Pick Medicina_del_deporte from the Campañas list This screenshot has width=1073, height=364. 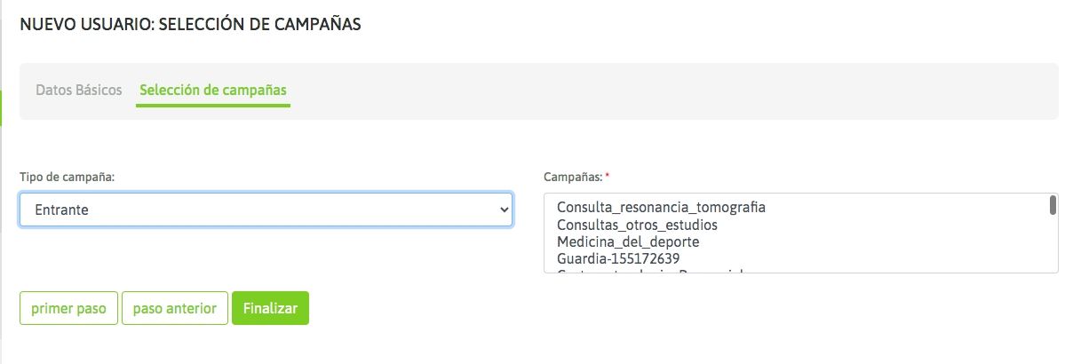pos(628,241)
